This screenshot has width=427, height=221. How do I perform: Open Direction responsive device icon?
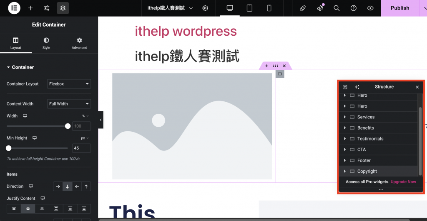tap(31, 186)
